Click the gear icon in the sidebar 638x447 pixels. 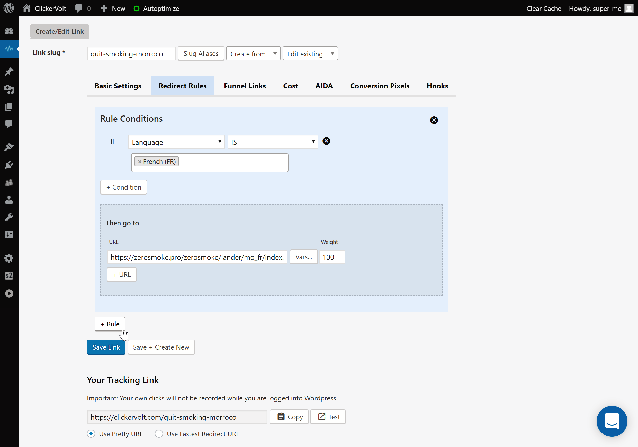tap(9, 258)
